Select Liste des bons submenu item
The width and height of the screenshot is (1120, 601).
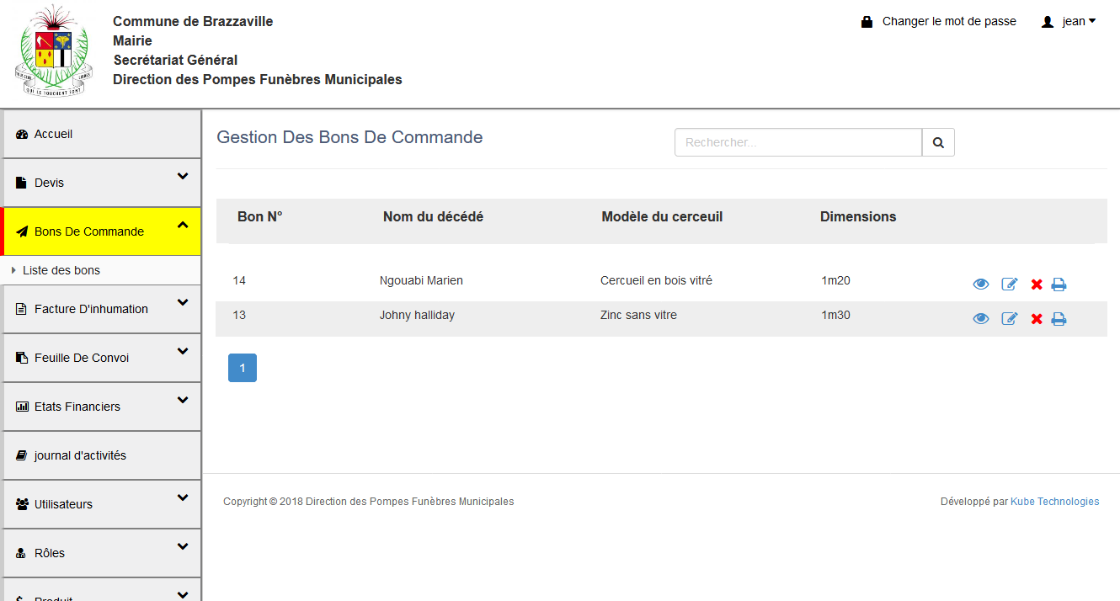[x=61, y=270]
